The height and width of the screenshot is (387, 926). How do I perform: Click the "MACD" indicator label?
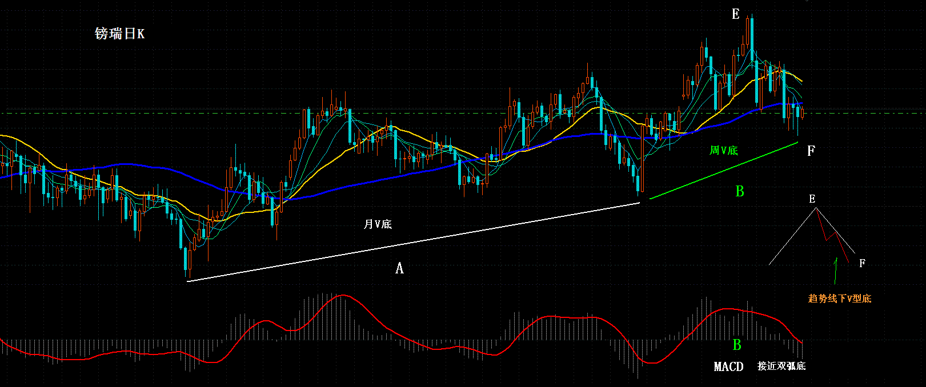click(728, 366)
